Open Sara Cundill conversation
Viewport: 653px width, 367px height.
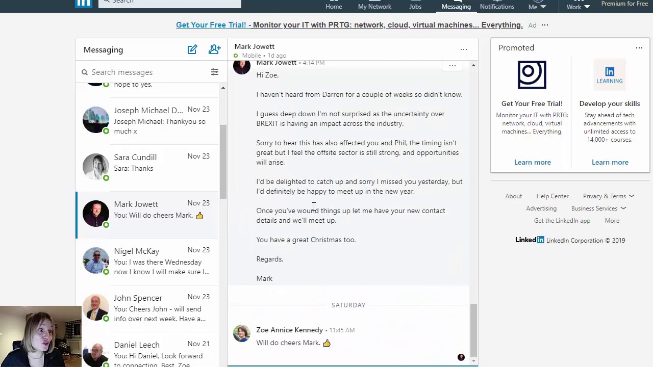pyautogui.click(x=147, y=168)
